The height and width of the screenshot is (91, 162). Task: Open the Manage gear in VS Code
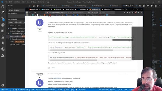pos(3,85)
